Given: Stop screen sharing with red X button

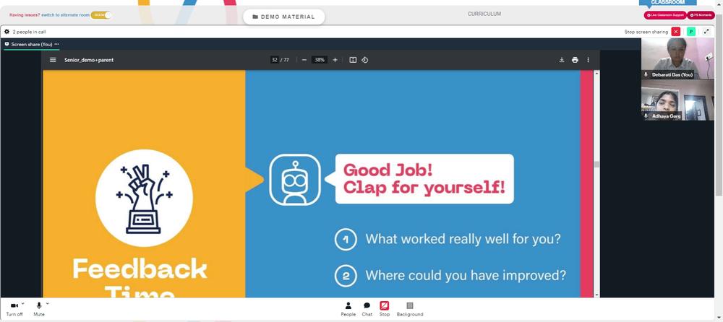Looking at the screenshot, I should click(x=675, y=32).
